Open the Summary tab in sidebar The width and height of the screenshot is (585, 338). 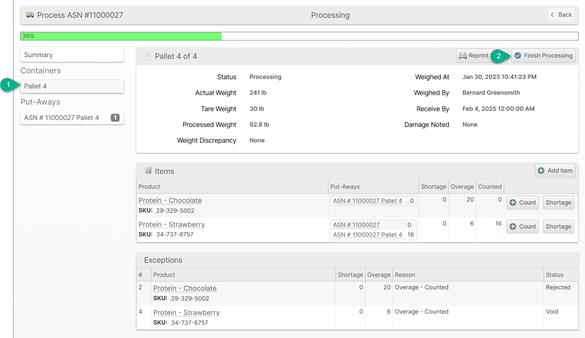tap(72, 55)
